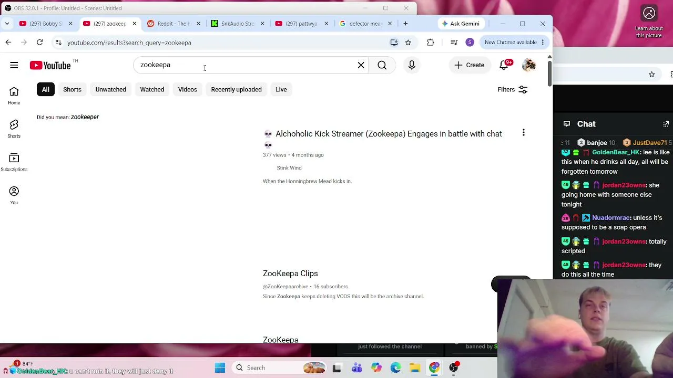Select the Watched filter chip
The height and width of the screenshot is (378, 673).
pyautogui.click(x=152, y=89)
